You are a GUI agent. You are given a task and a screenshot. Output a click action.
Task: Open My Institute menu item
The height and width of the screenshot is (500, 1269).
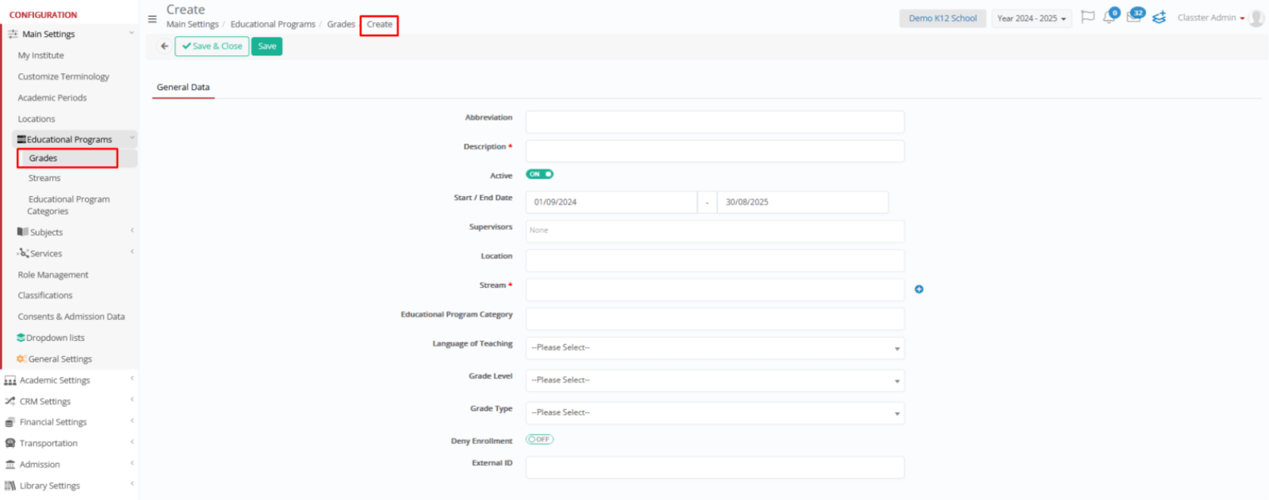click(41, 55)
